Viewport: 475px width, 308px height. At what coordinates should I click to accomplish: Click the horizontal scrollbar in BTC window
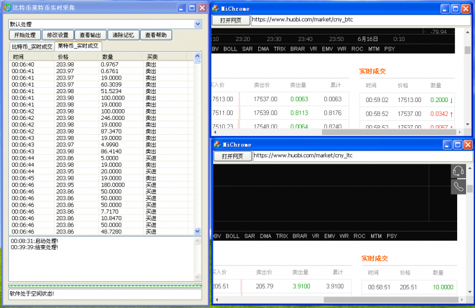389,132
